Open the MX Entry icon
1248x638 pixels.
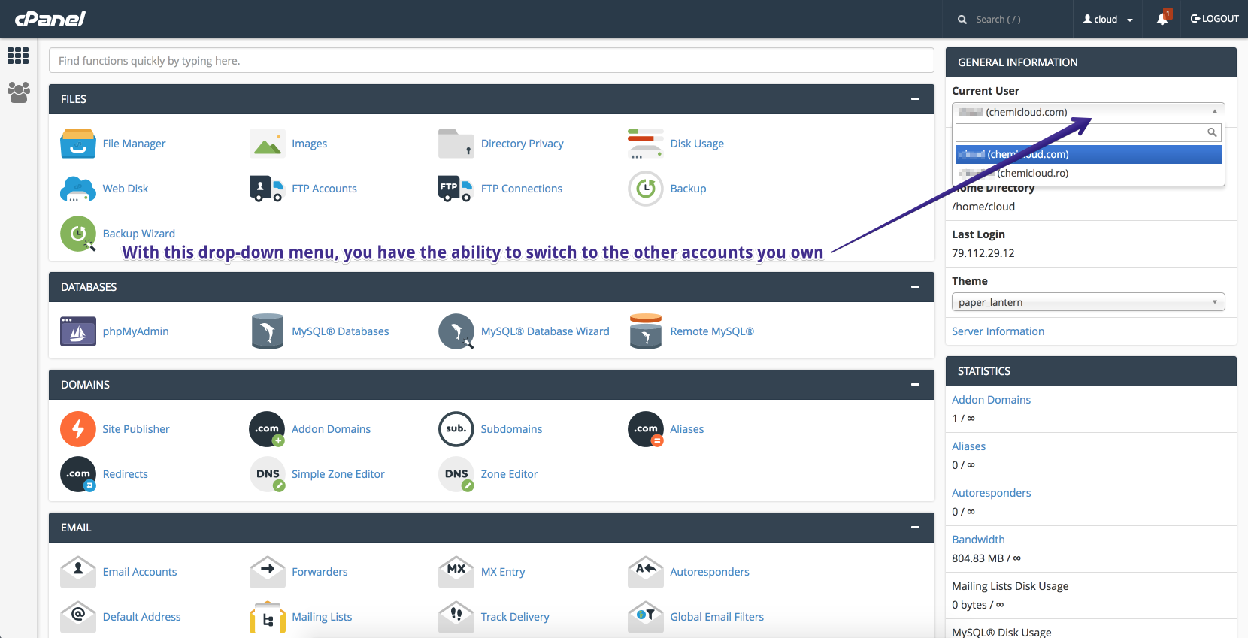click(x=456, y=572)
